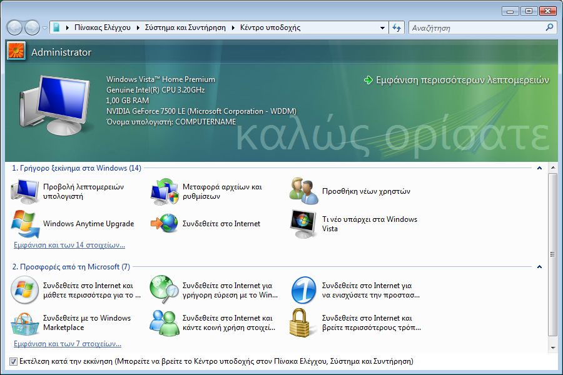This screenshot has width=563, height=375.
Task: Go forward with the Forward arrow button
Action: coord(32,27)
